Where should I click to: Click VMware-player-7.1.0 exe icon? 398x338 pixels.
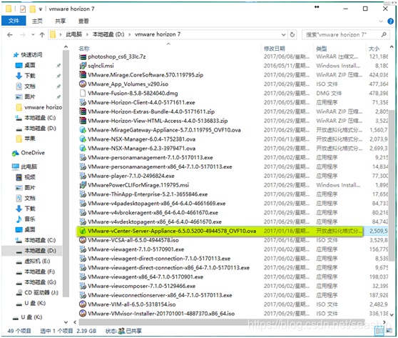[x=83, y=176]
